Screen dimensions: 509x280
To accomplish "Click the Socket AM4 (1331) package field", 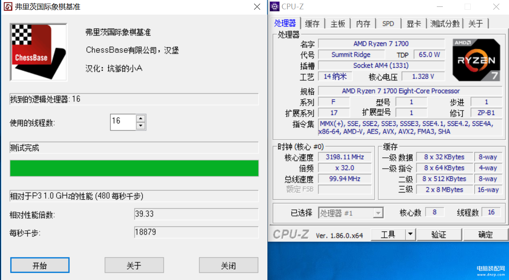I will pos(381,65).
